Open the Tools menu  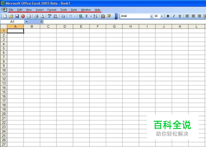tap(63, 10)
